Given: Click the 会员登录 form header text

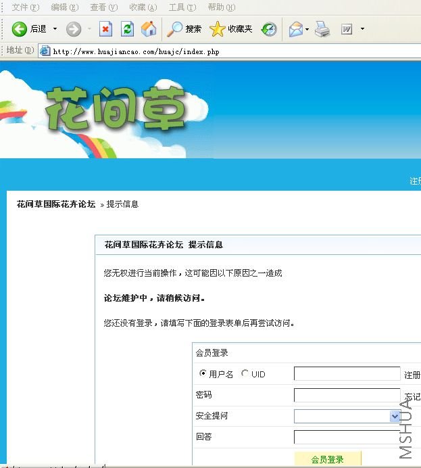Looking at the screenshot, I should click(x=212, y=353).
